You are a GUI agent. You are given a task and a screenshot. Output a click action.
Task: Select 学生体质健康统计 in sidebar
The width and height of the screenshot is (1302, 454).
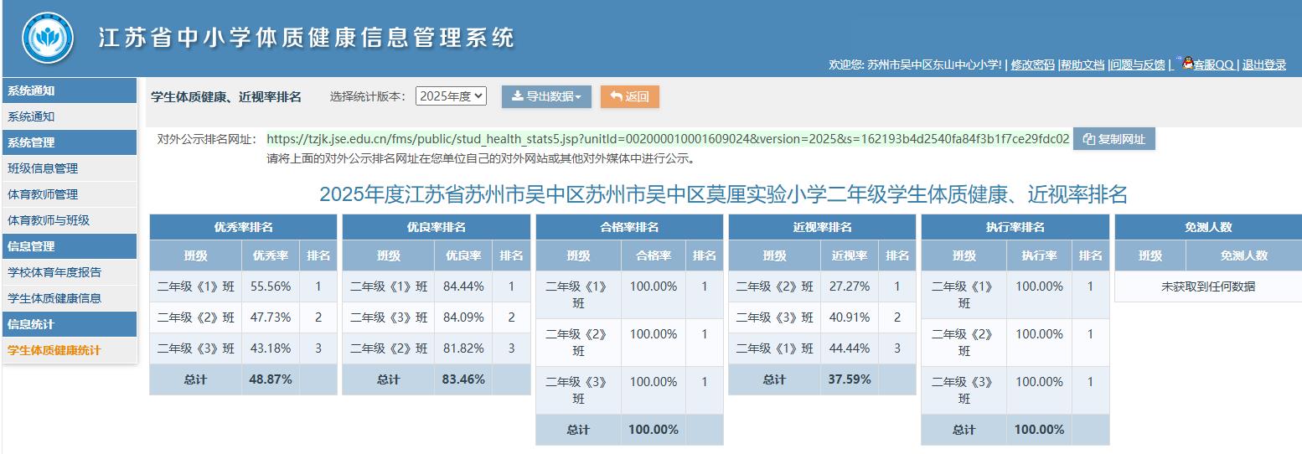pos(70,350)
